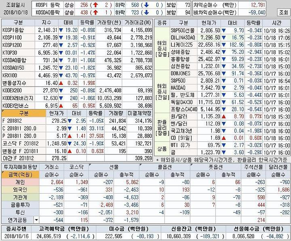
Task: Open the 연기금등 dropdown arrow
Action: [36, 220]
